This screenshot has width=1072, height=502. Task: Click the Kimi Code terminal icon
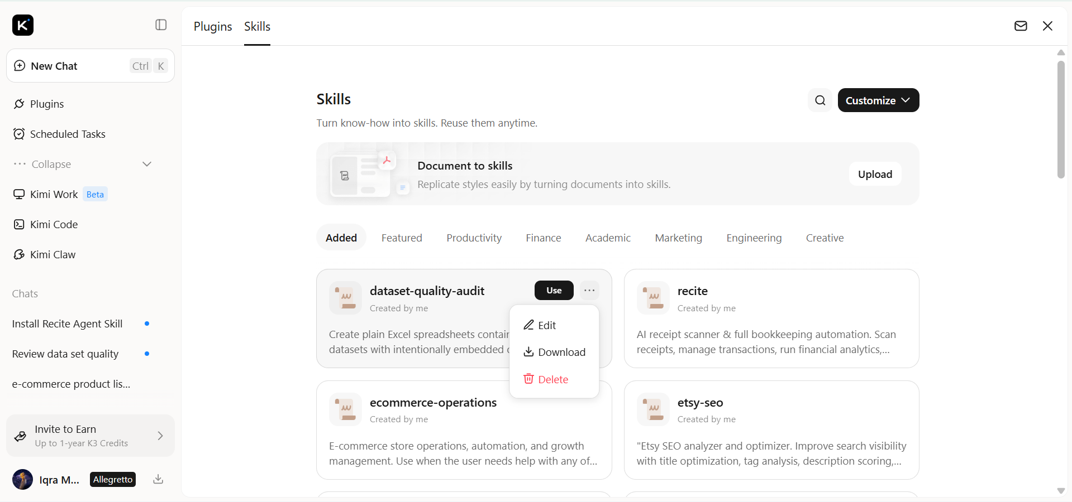(x=19, y=224)
